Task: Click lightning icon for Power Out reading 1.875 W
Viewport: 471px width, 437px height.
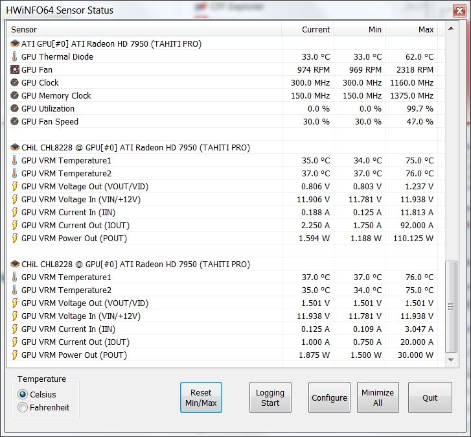Action: click(x=14, y=355)
